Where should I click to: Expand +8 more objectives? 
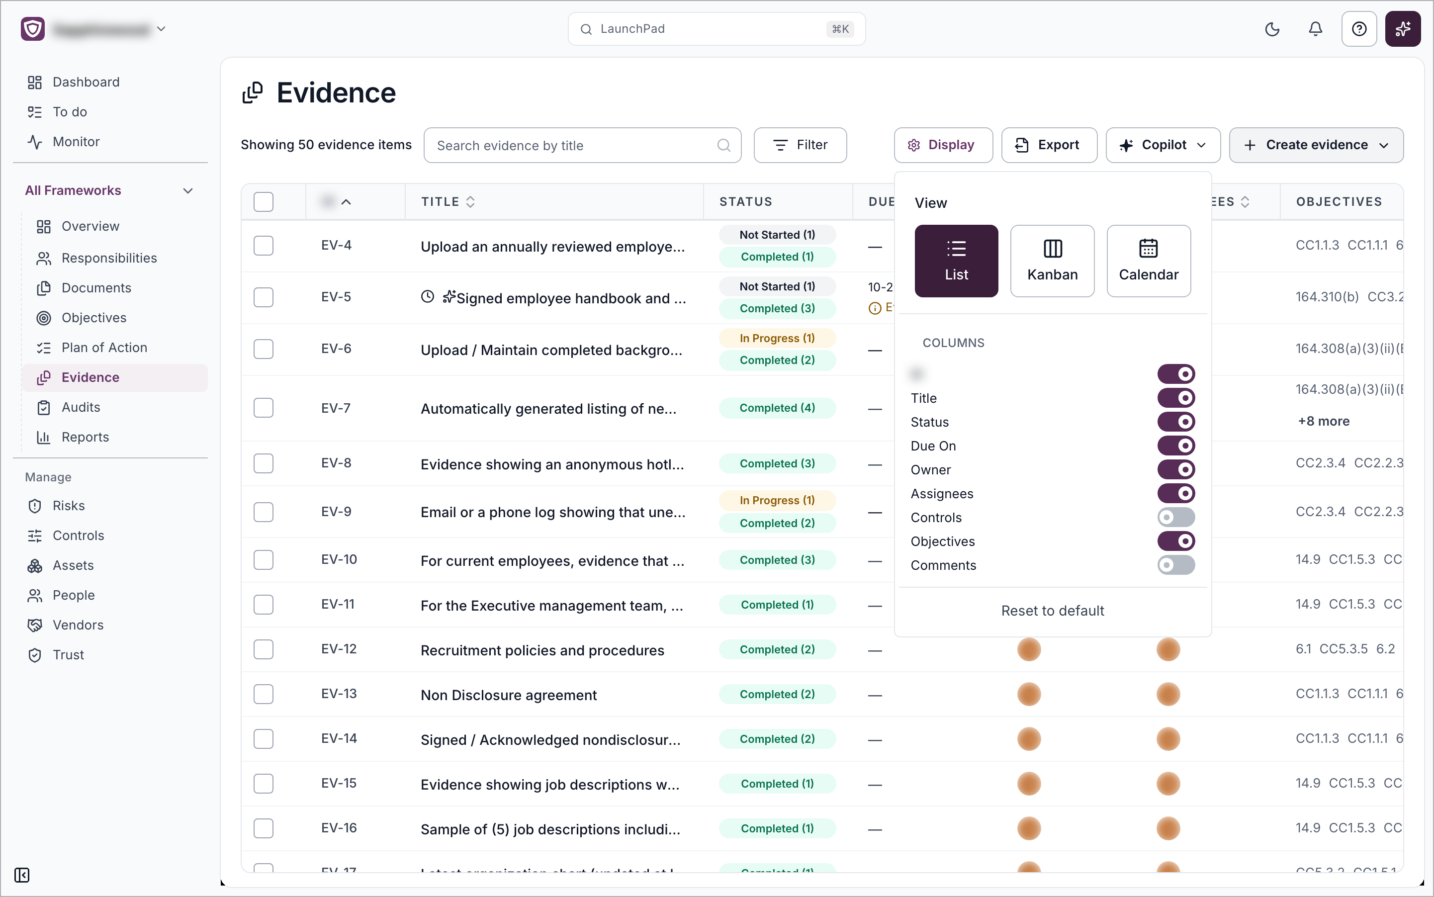[1323, 421]
